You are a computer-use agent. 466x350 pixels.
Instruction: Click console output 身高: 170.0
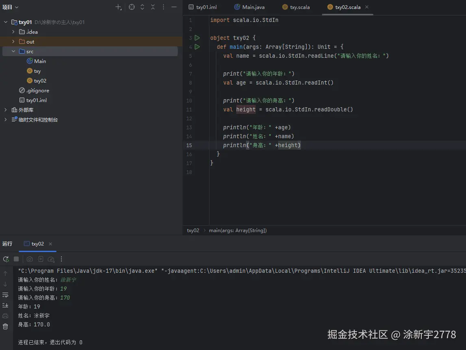pyautogui.click(x=34, y=324)
